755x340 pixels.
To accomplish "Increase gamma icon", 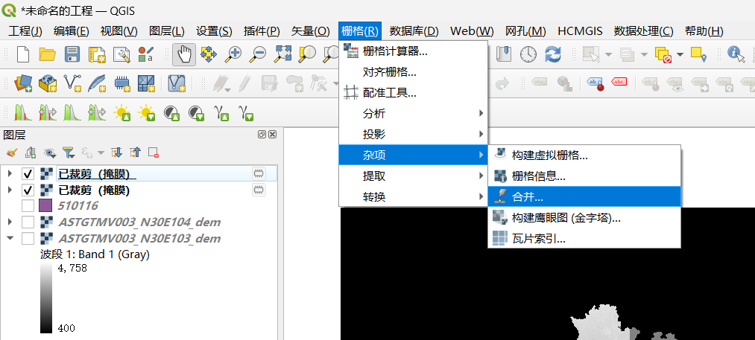I will (221, 113).
